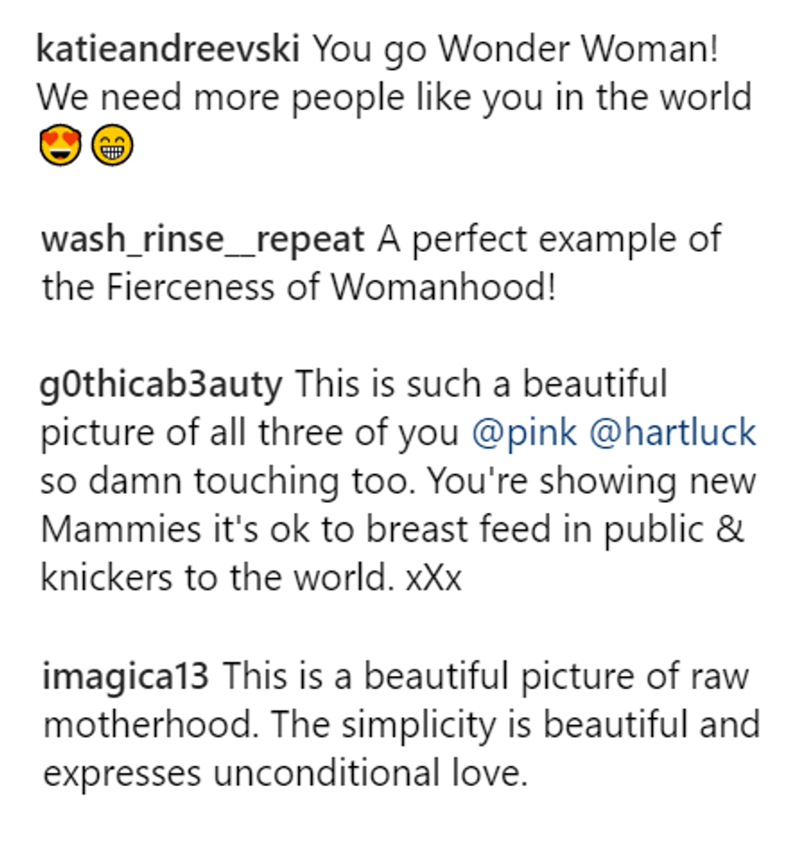
Task: Click "the Fierceness of Womanhood!" line
Action: coord(298,287)
